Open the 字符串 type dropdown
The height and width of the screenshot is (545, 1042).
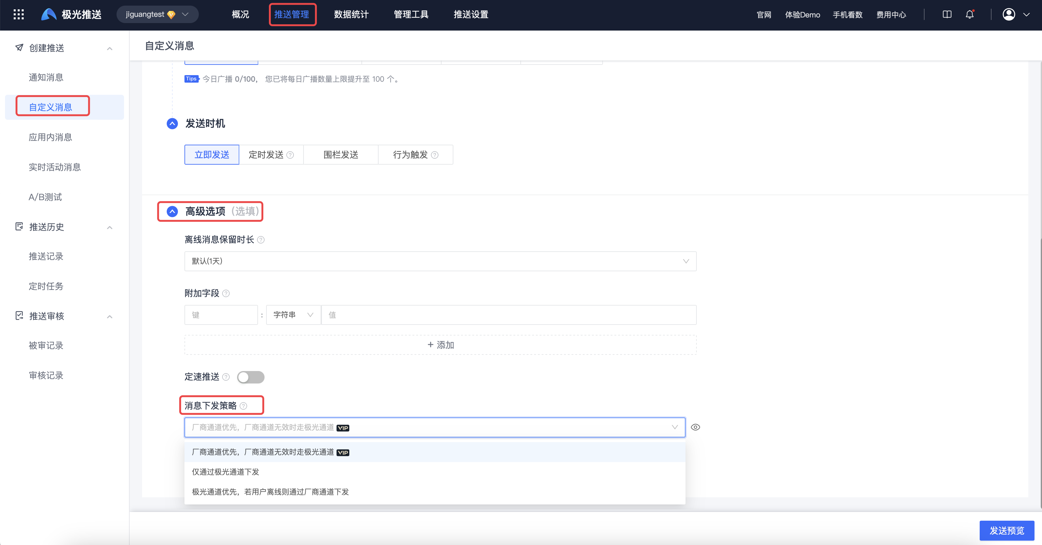[x=293, y=315]
